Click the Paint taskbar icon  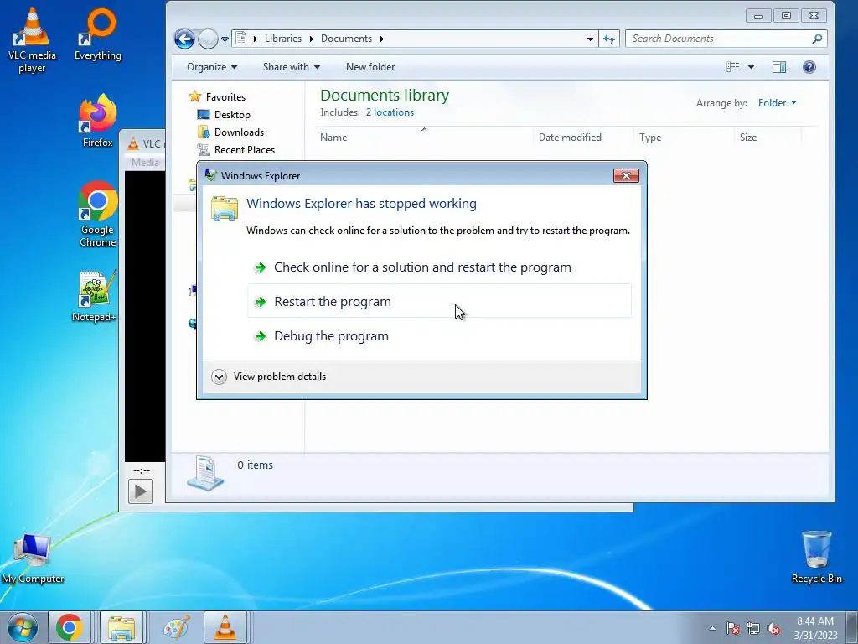(x=176, y=627)
